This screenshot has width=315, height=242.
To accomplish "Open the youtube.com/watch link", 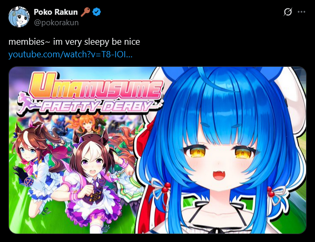I will 71,54.
